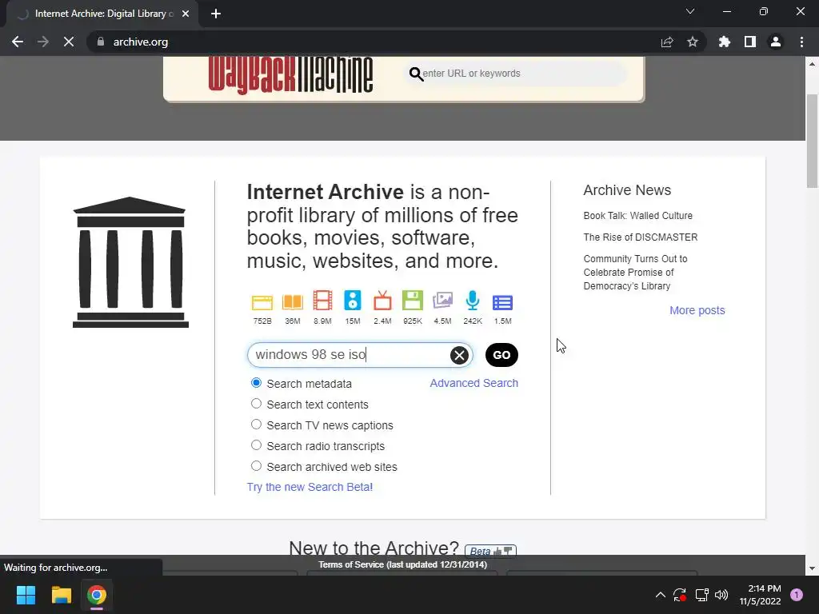The height and width of the screenshot is (614, 819).
Task: Open the network display tray icon
Action: click(x=701, y=595)
